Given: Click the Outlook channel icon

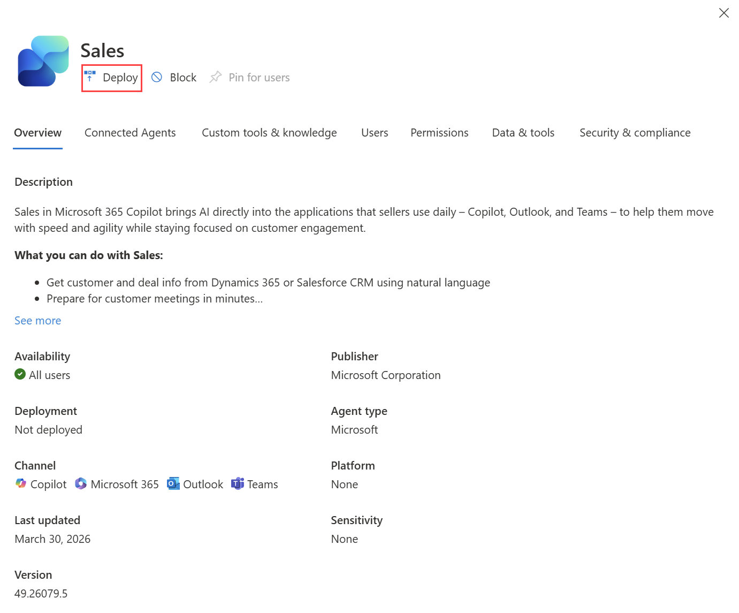Looking at the screenshot, I should tap(173, 483).
